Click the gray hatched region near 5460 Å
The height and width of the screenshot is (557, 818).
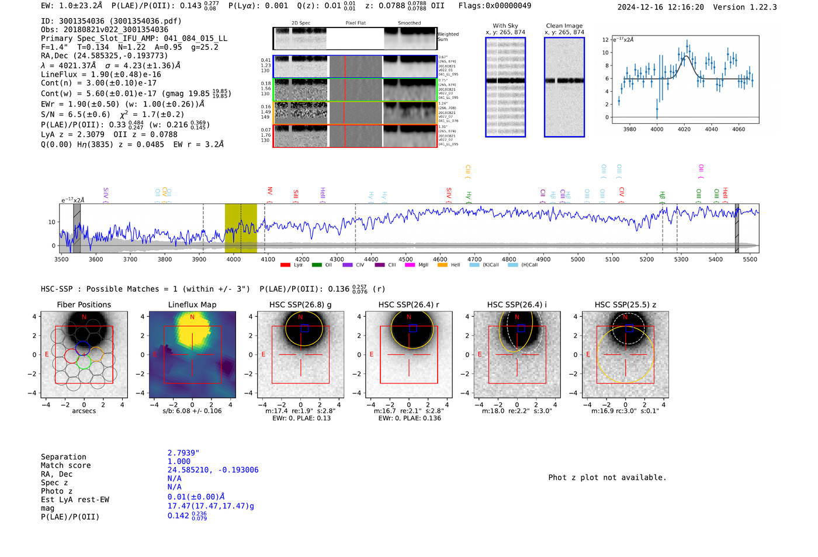pyautogui.click(x=737, y=228)
